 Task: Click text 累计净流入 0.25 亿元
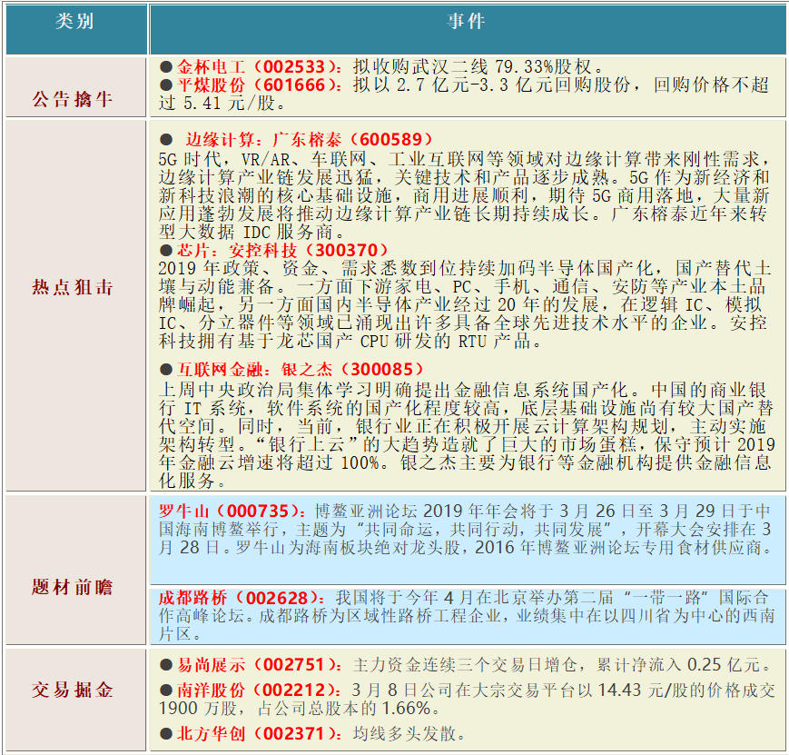point(683,665)
